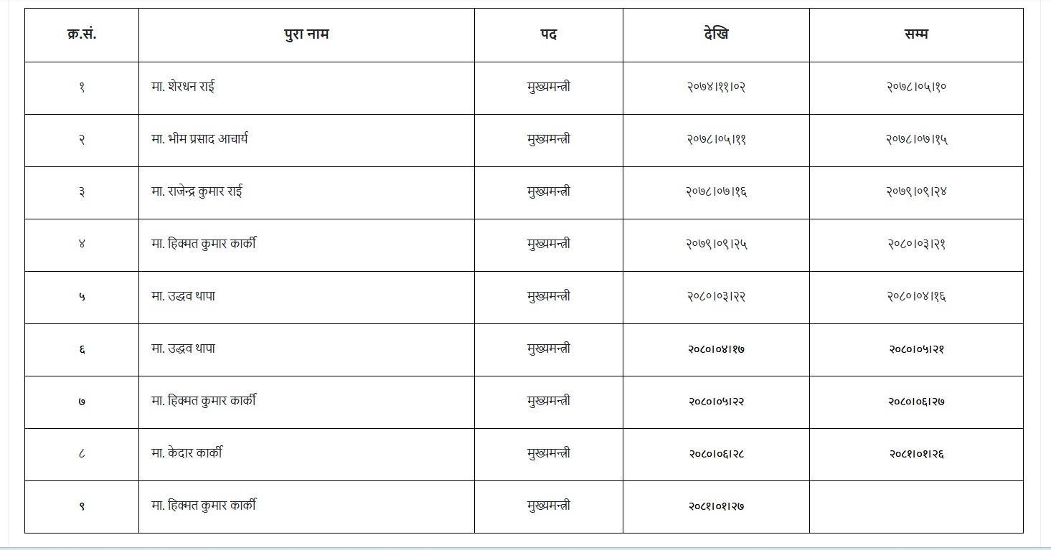Click the name मा. राजेन्द्र कुमार राई
This screenshot has width=1051, height=550.
point(197,191)
